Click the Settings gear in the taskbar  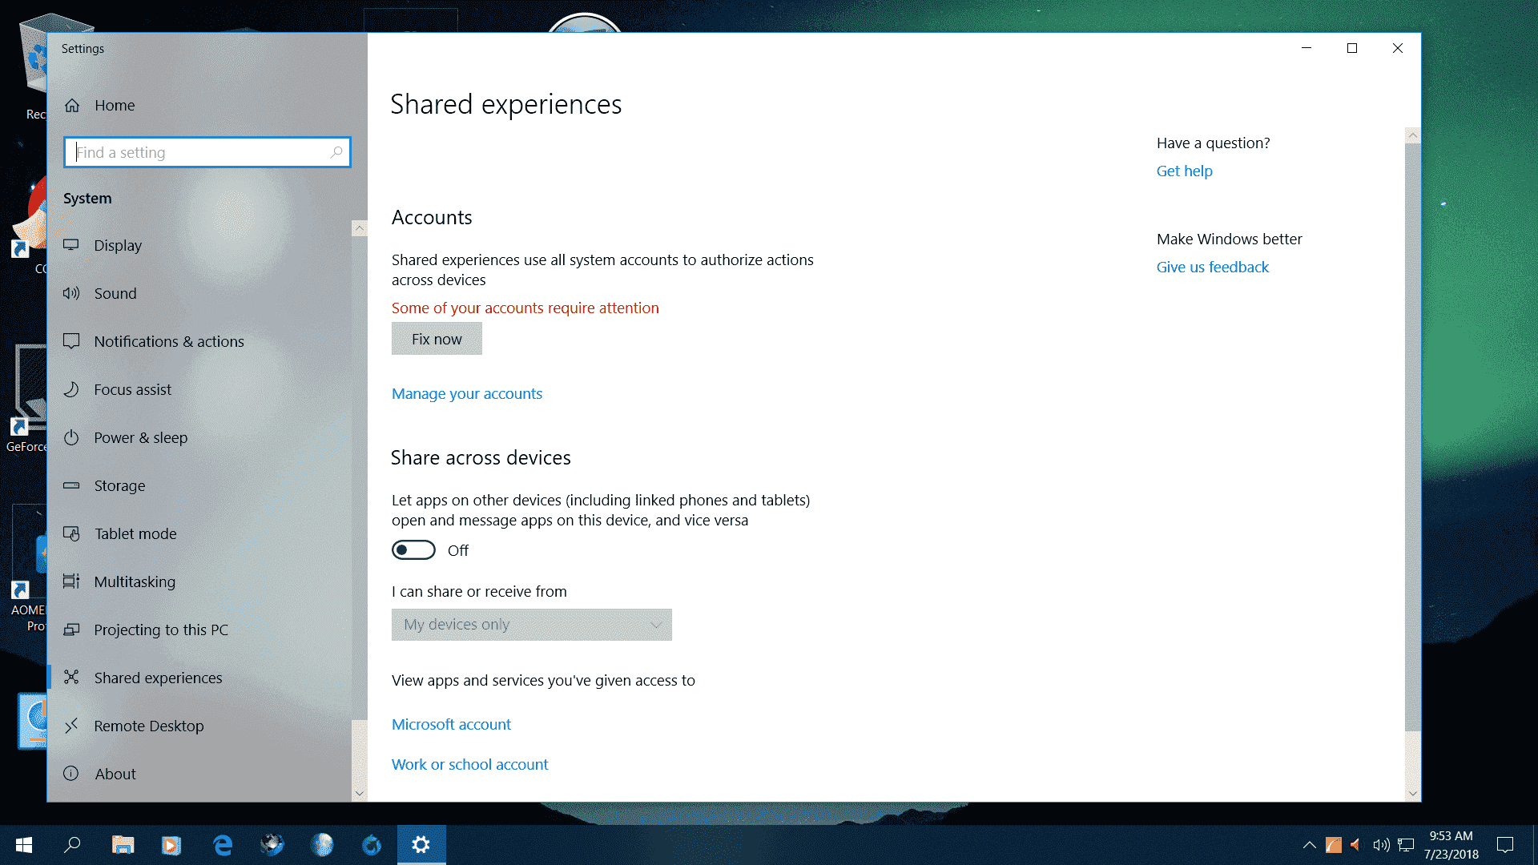coord(421,845)
